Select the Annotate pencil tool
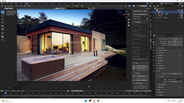The image size is (184, 103). 3,33
